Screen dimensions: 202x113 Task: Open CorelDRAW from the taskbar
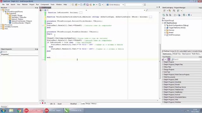tap(74, 110)
